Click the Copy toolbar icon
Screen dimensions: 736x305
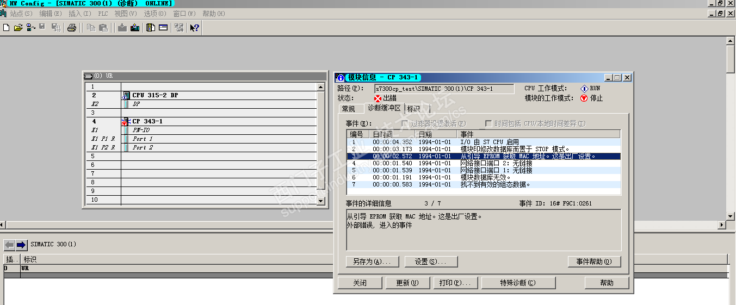(91, 27)
